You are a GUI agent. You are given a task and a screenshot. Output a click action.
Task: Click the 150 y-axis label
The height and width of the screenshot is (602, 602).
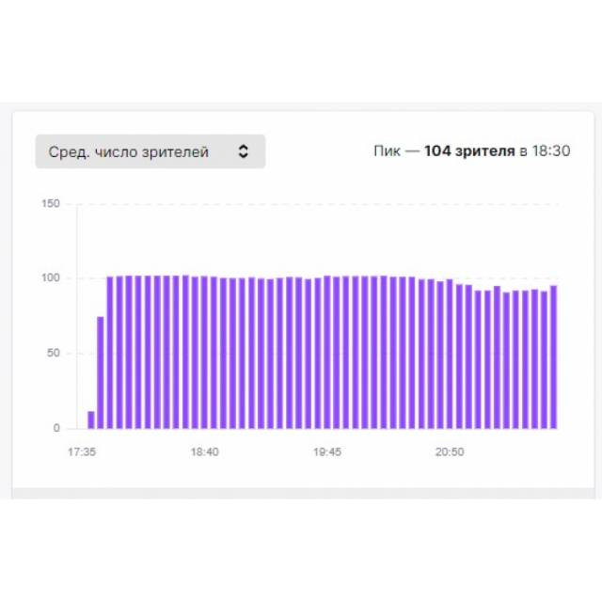point(51,203)
